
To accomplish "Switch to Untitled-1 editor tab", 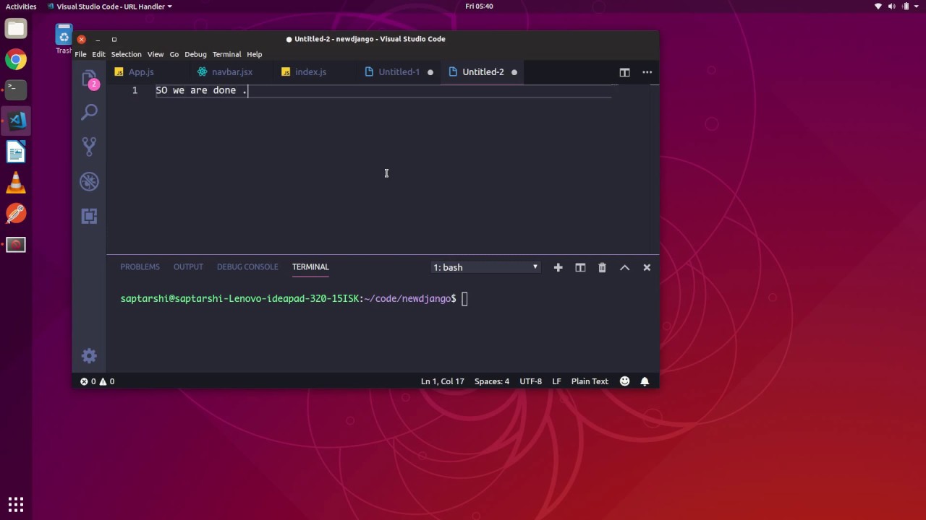I will [x=399, y=72].
